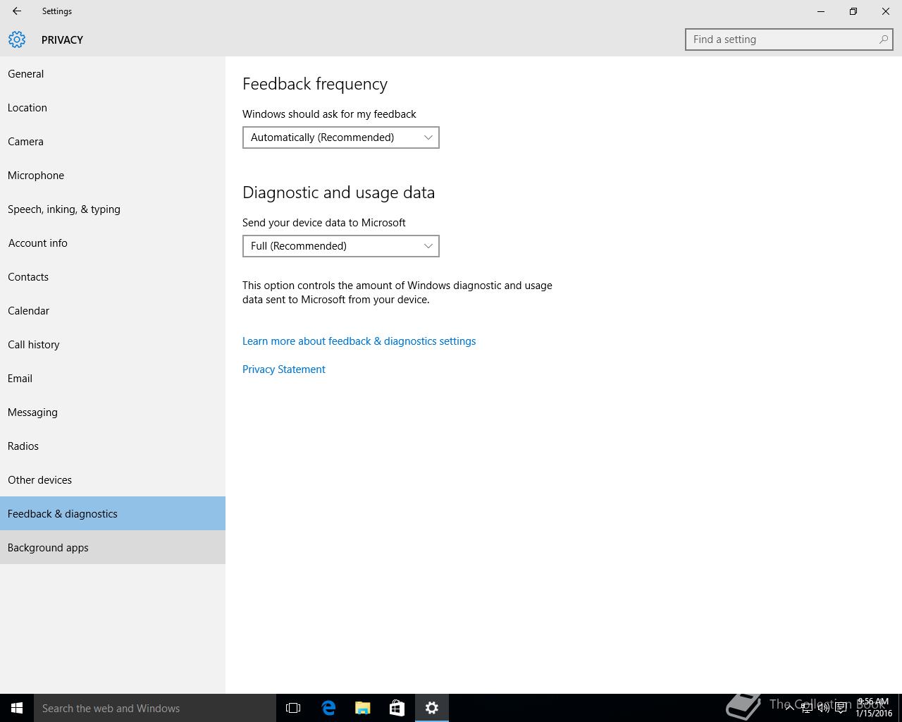Select Email in the sidebar

pos(113,378)
